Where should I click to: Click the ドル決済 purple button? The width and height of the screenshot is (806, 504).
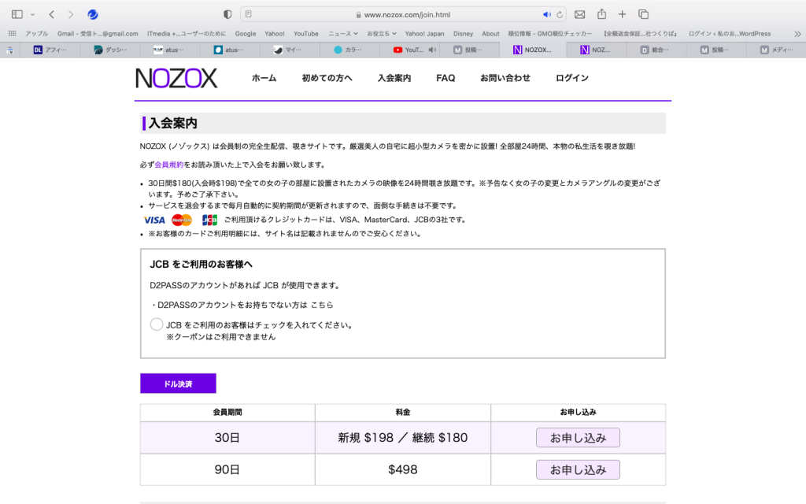tap(178, 384)
